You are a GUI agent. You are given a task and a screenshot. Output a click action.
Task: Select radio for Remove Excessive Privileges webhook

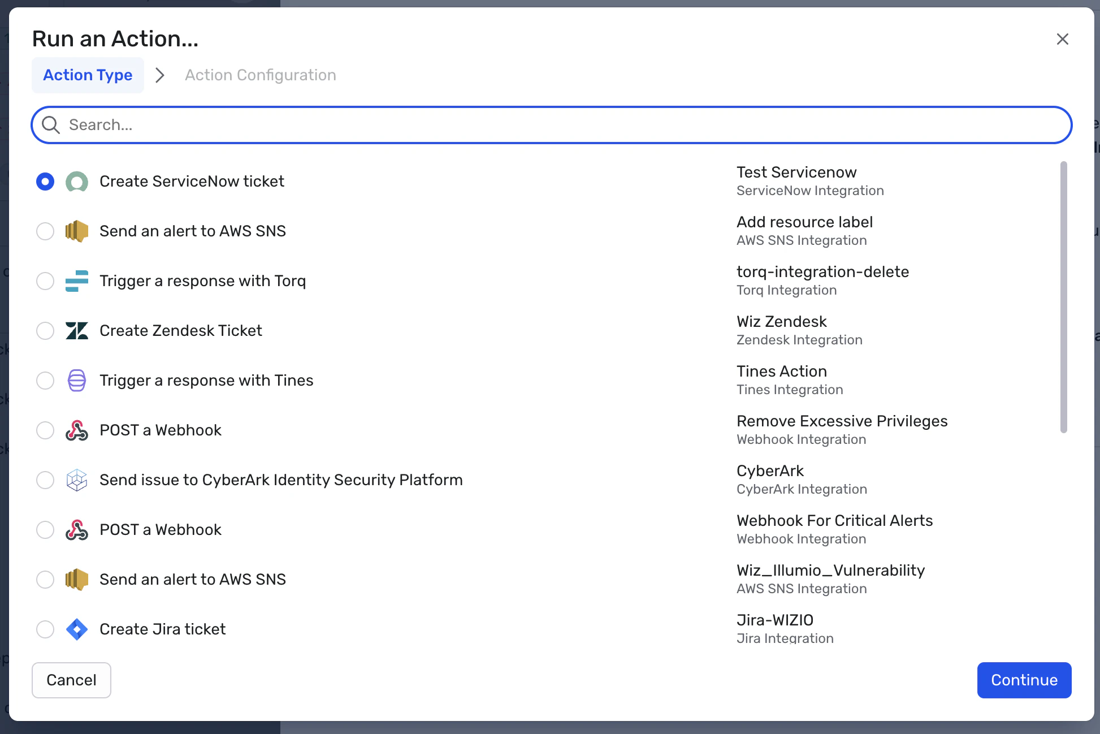[x=45, y=430]
